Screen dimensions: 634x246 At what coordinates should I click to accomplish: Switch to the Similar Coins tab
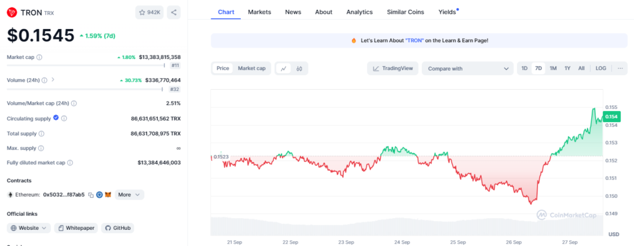tap(406, 12)
